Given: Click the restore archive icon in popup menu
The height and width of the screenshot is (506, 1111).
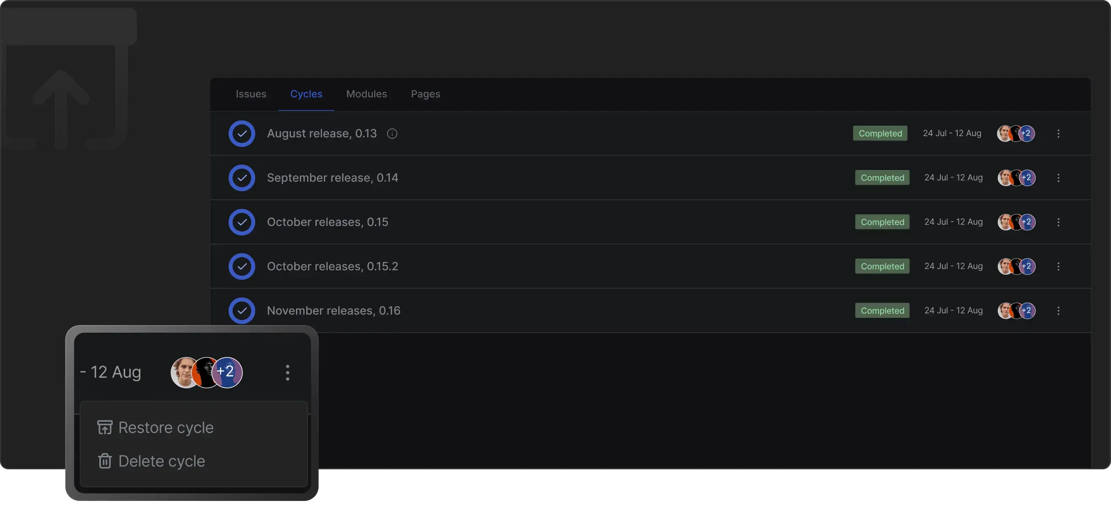Looking at the screenshot, I should point(105,428).
